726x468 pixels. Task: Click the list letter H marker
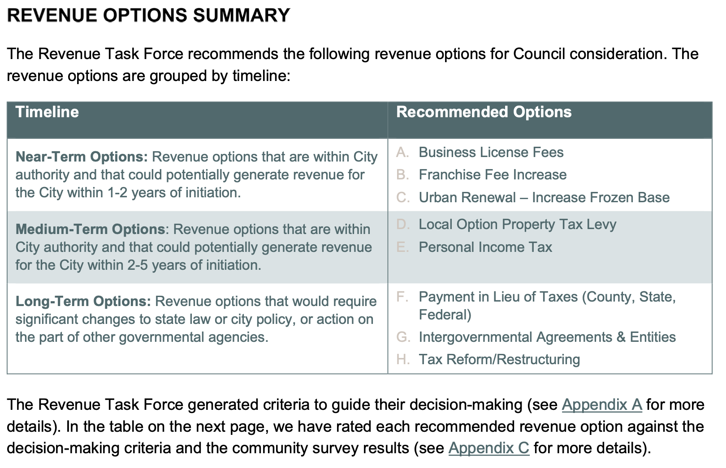click(402, 359)
